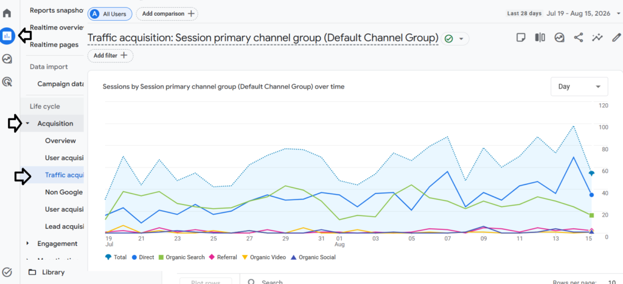The width and height of the screenshot is (623, 284).
Task: Select the Overview report under Acquisition
Action: (60, 141)
